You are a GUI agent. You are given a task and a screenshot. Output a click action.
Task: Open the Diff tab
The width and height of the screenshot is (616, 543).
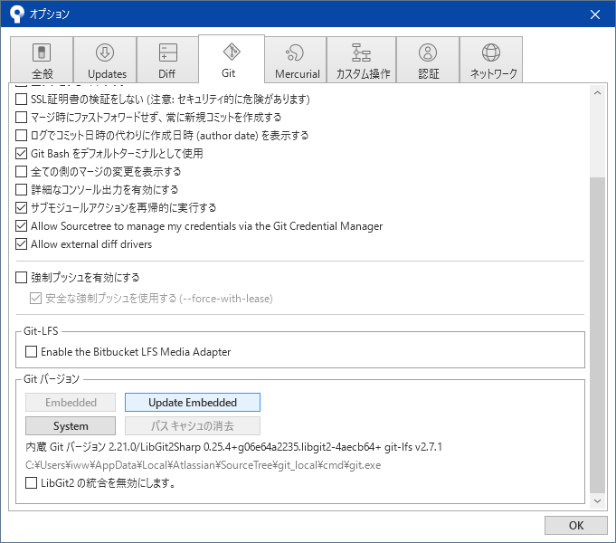(167, 60)
